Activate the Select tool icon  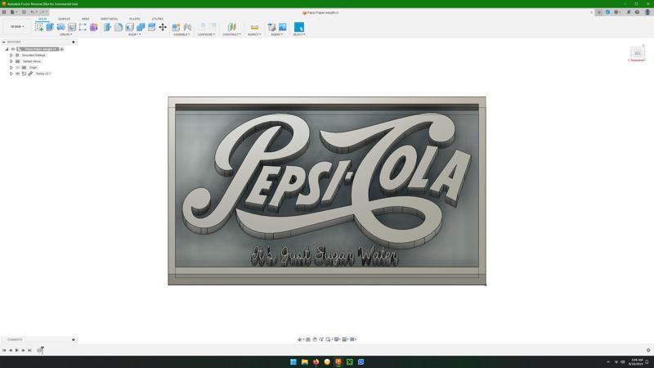pyautogui.click(x=299, y=27)
